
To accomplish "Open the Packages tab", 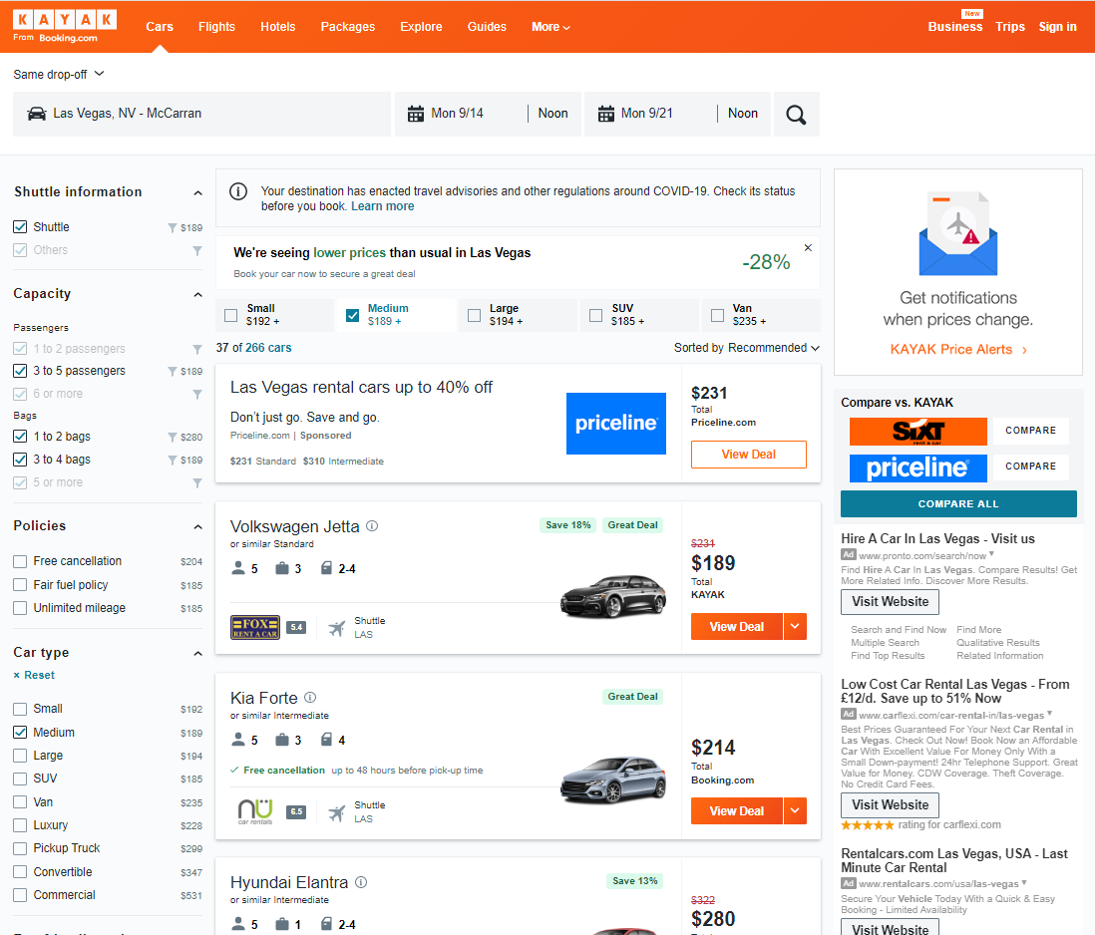I will coord(348,27).
